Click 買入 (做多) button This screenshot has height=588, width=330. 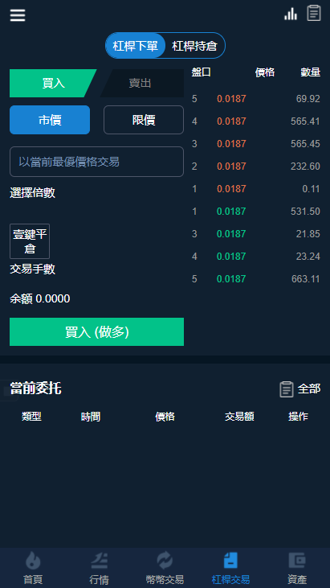tap(96, 332)
